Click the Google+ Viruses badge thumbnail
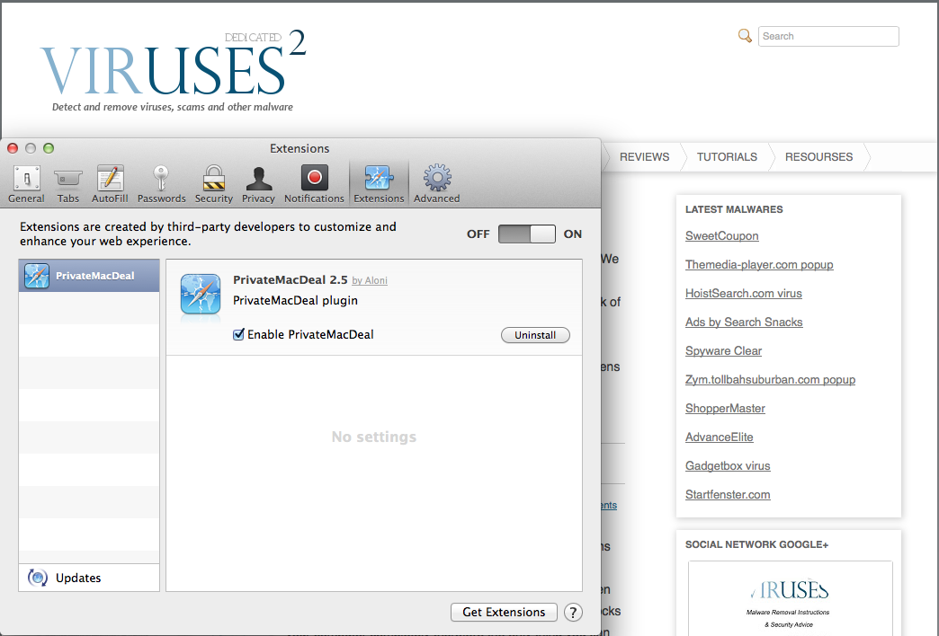This screenshot has width=939, height=636. tap(791, 598)
